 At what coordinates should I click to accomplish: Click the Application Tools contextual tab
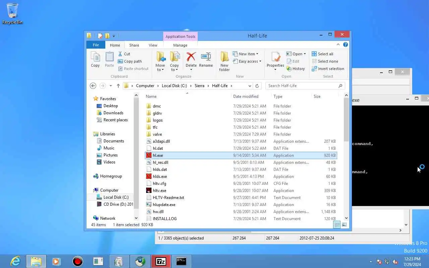(x=180, y=37)
